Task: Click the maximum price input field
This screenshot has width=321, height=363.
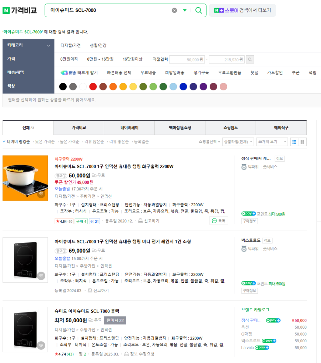Action: 226,60
